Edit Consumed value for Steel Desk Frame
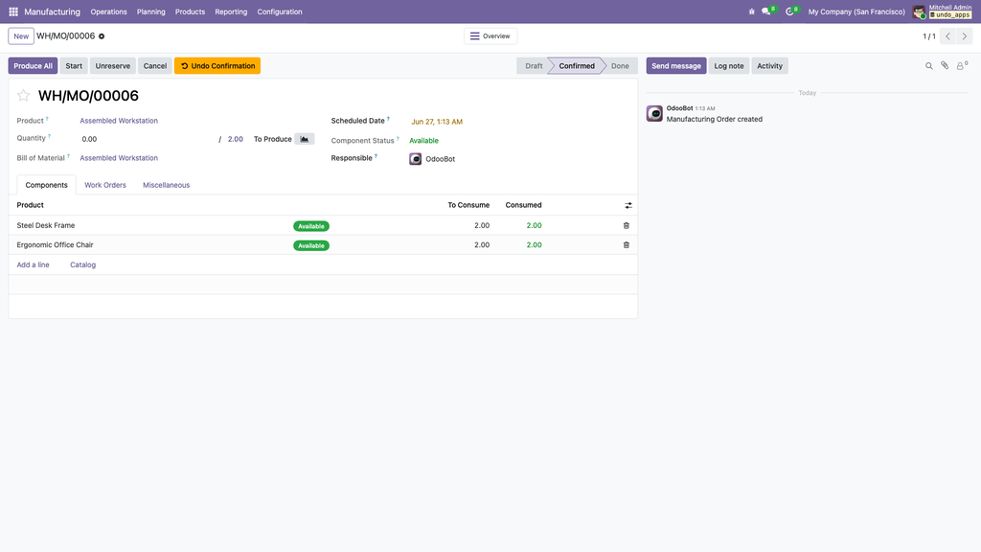981x552 pixels. click(x=534, y=225)
